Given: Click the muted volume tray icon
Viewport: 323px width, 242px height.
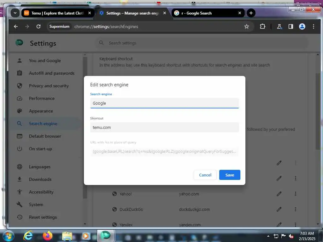Looking at the screenshot, I should [291, 236].
